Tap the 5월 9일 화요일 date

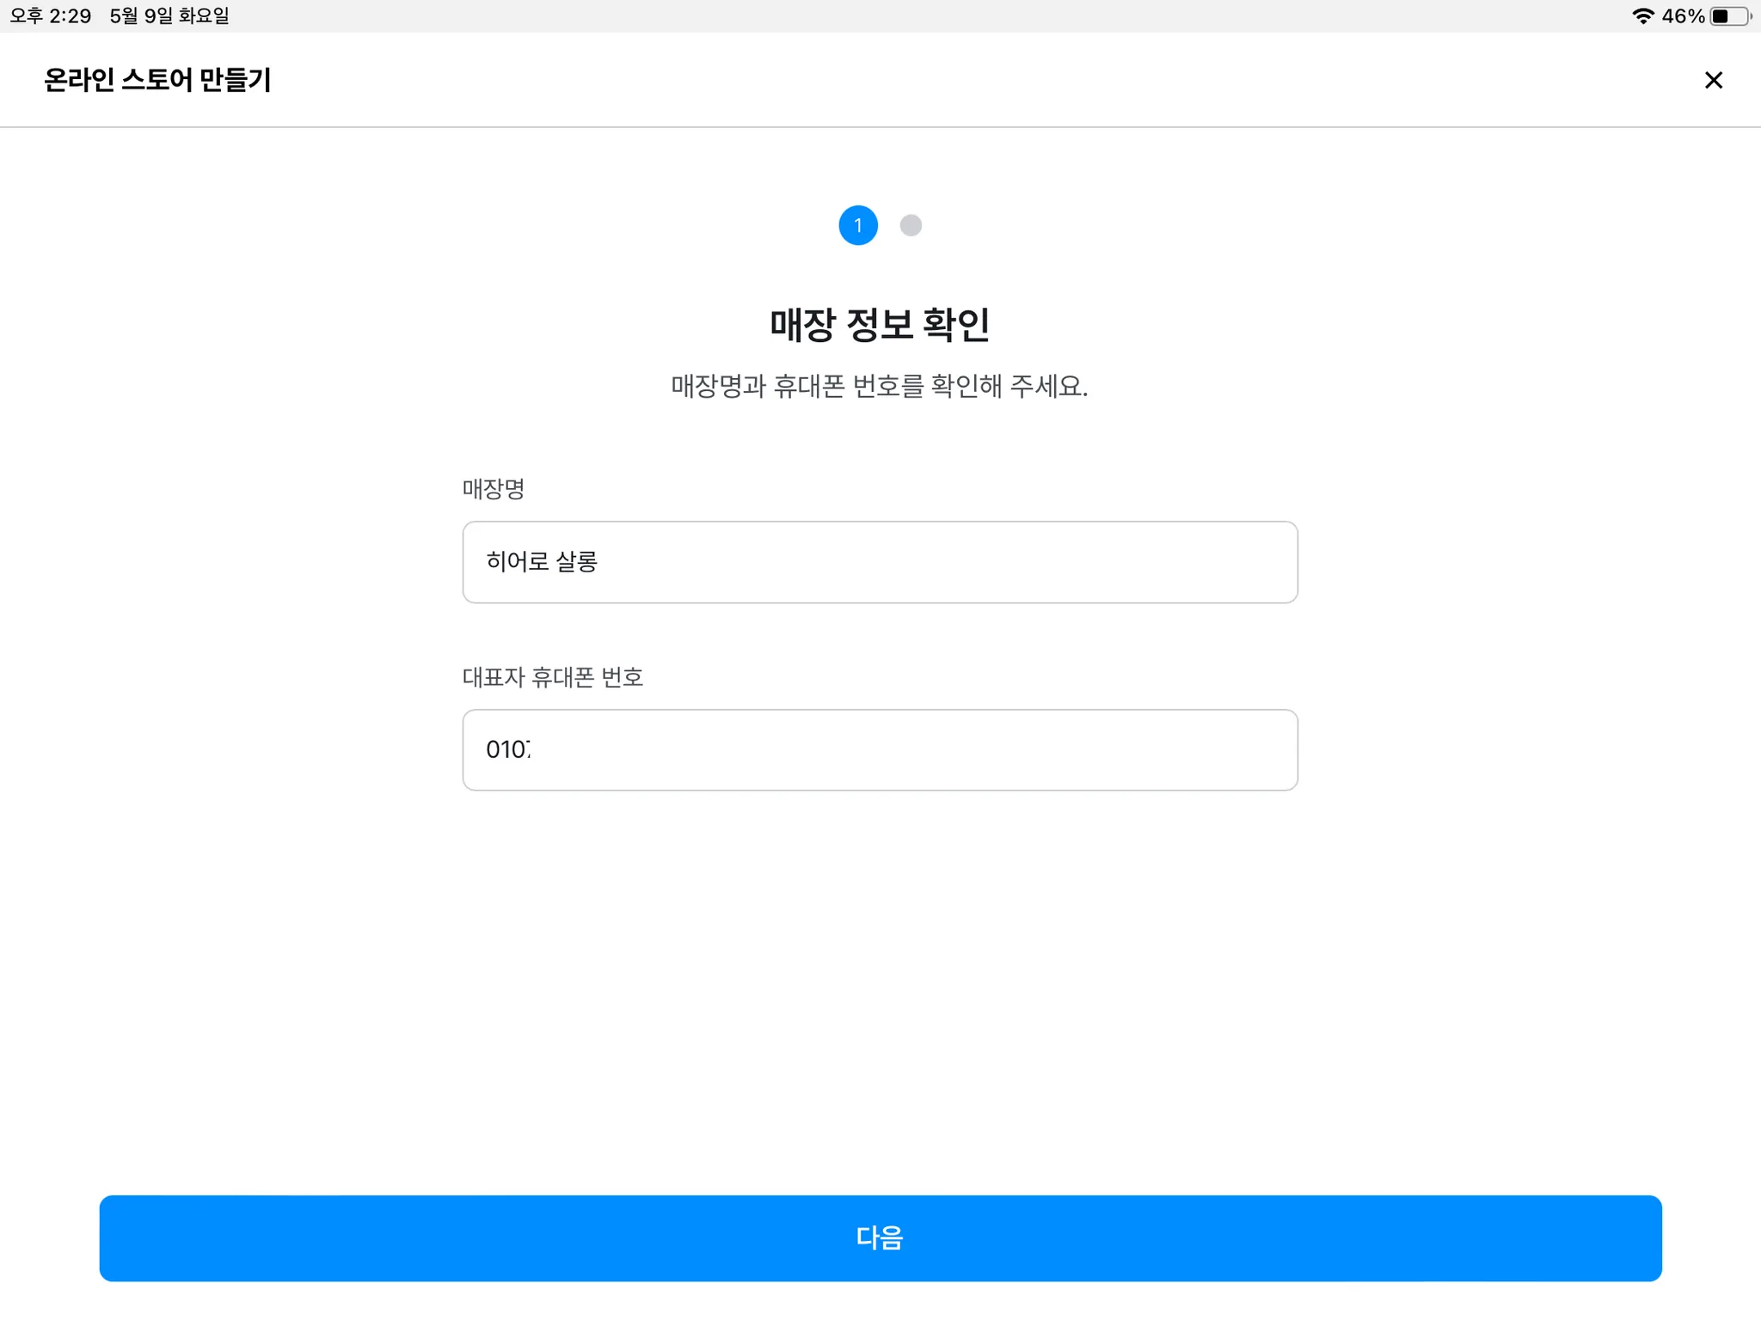pos(169,15)
